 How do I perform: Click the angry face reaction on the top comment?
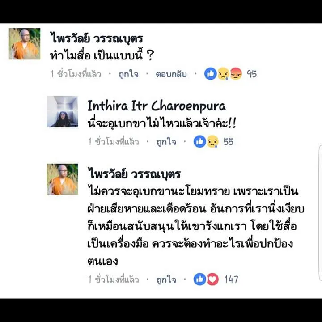pos(236,74)
